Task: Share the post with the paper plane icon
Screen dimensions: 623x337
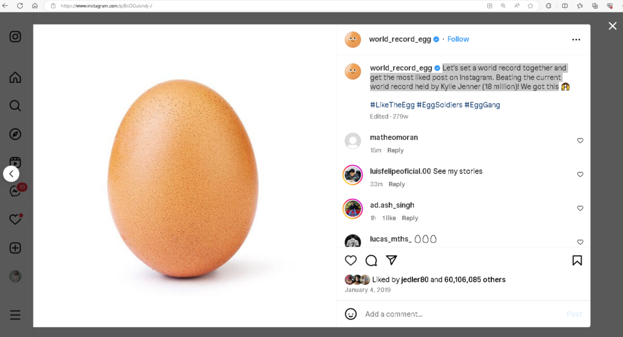Action: click(392, 260)
